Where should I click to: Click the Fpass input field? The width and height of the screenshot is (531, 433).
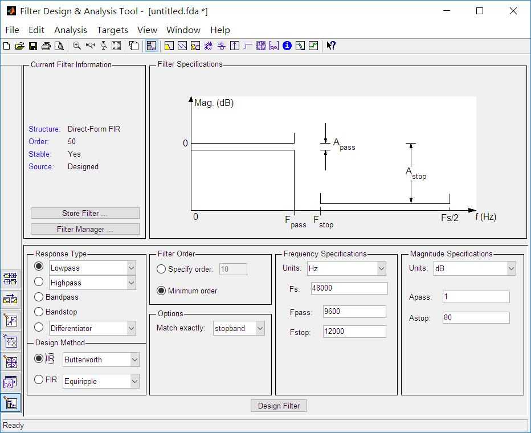pyautogui.click(x=354, y=312)
